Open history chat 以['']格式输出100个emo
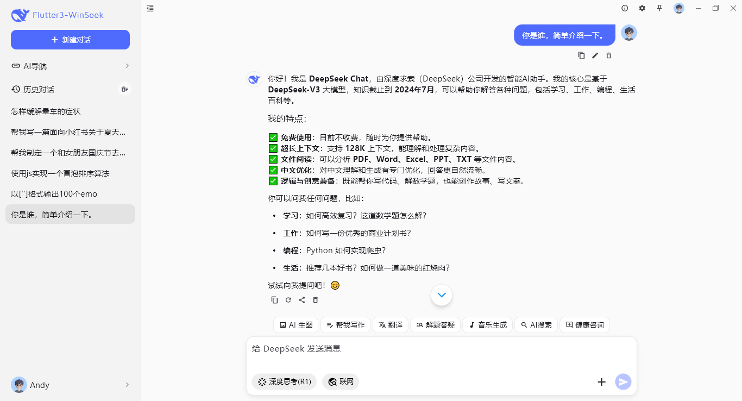The width and height of the screenshot is (742, 401). tap(70, 194)
